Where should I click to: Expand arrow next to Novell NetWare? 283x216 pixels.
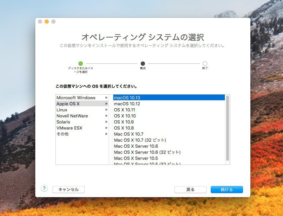(x=107, y=116)
